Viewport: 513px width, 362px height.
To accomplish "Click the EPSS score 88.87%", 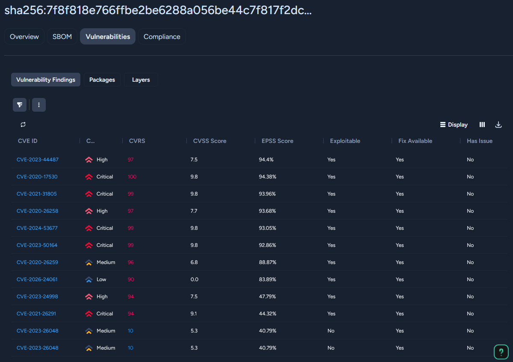I will [x=268, y=262].
